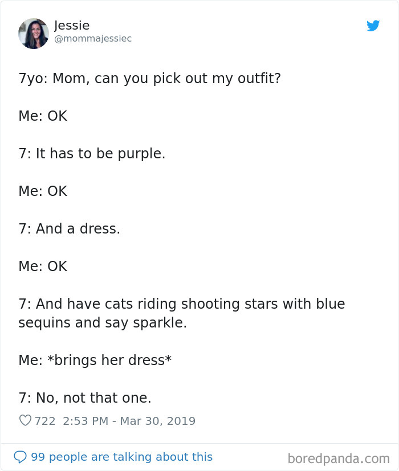The image size is (399, 471).
Task: Click the '2:53 PM' time text
Action: click(86, 420)
